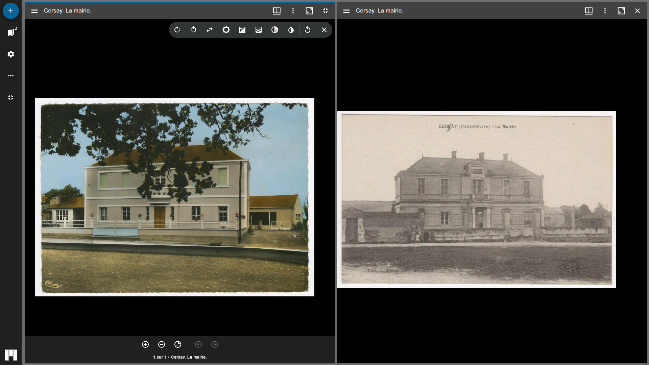This screenshot has width=649, height=365.
Task: Toggle invert colors on the image
Action: click(291, 30)
